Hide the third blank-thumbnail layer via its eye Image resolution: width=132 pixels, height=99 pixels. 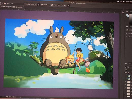coord(125,88)
